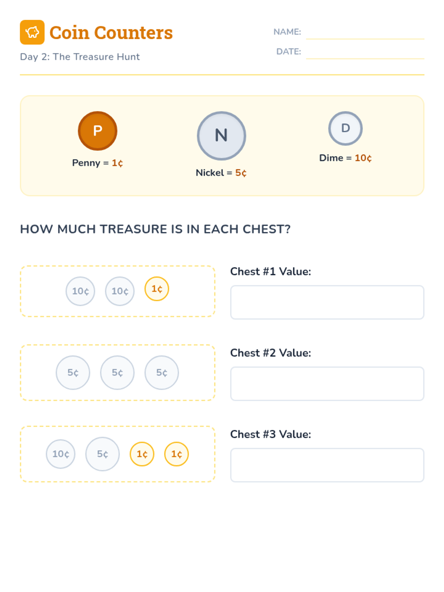Click the Name field line
The height and width of the screenshot is (592, 444).
[x=365, y=33]
